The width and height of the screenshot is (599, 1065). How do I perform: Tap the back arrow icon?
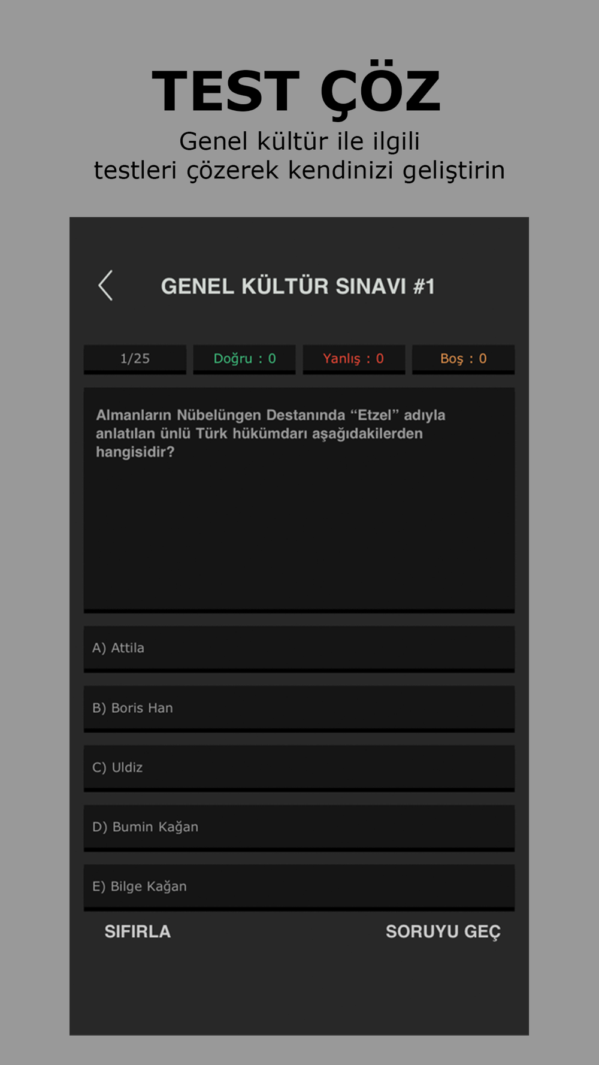(105, 285)
